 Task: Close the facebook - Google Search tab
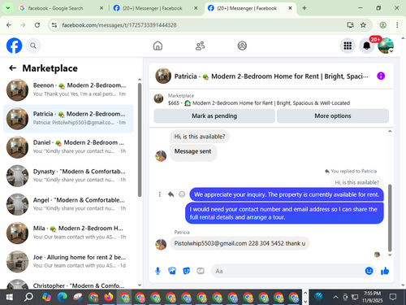point(101,8)
